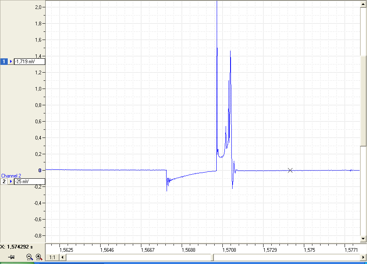Zoom out horizontally with minus magnifier
Image resolution: width=367 pixels, height=264 pixels.
click(x=29, y=257)
